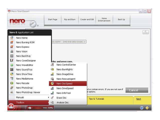Expand the Manuals submenu
The image size is (160, 120).
click(29, 97)
